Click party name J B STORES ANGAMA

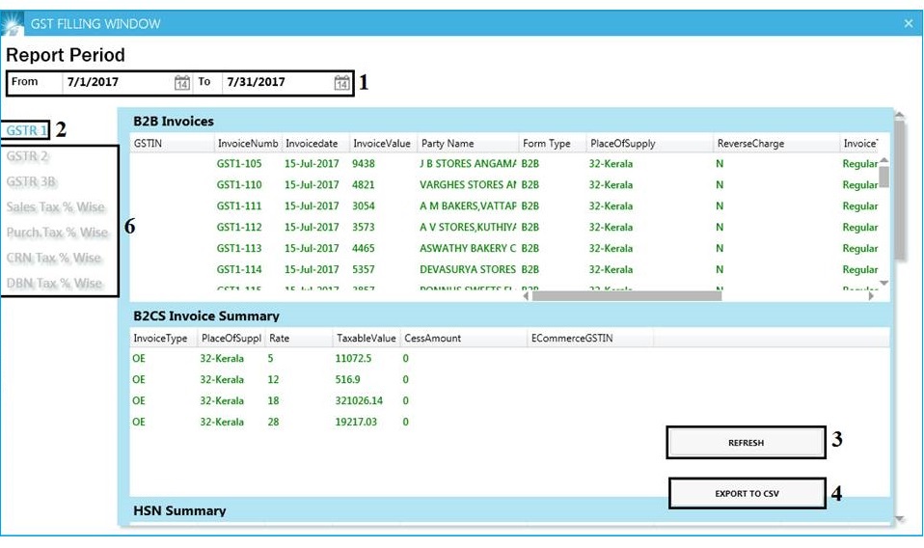(468, 164)
